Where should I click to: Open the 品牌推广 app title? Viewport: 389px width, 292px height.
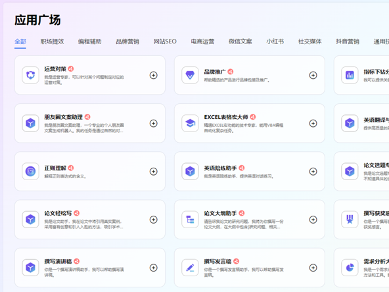(x=215, y=72)
